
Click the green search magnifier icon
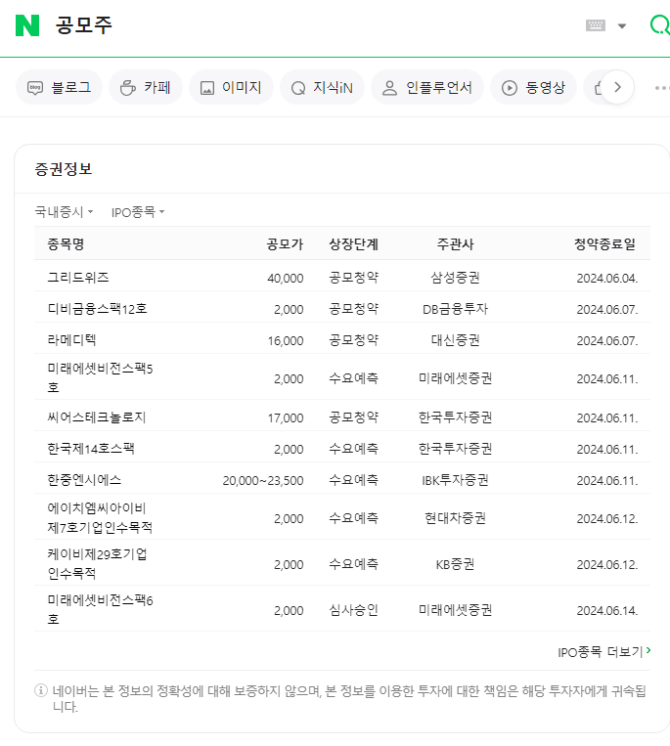659,24
